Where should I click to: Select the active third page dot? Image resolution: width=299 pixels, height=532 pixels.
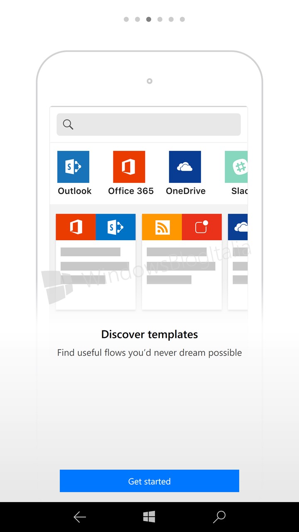click(149, 19)
